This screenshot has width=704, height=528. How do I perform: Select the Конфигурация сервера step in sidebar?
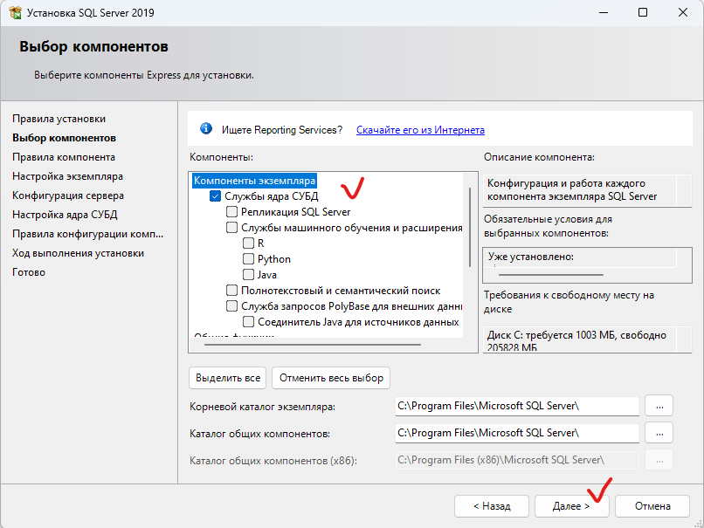68,196
